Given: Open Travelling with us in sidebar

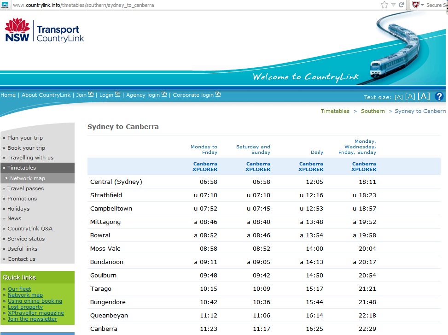Looking at the screenshot, I should (x=30, y=158).
